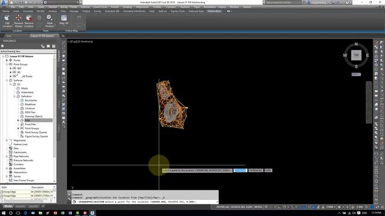The height and width of the screenshot is (216, 385).
Task: Toggle the blue highlighted annotation visibility button in status bar
Action: coord(313,207)
